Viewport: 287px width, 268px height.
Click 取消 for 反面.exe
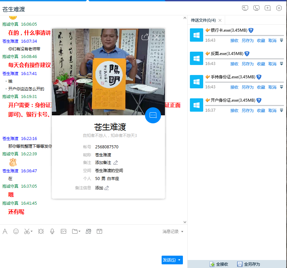(272, 64)
